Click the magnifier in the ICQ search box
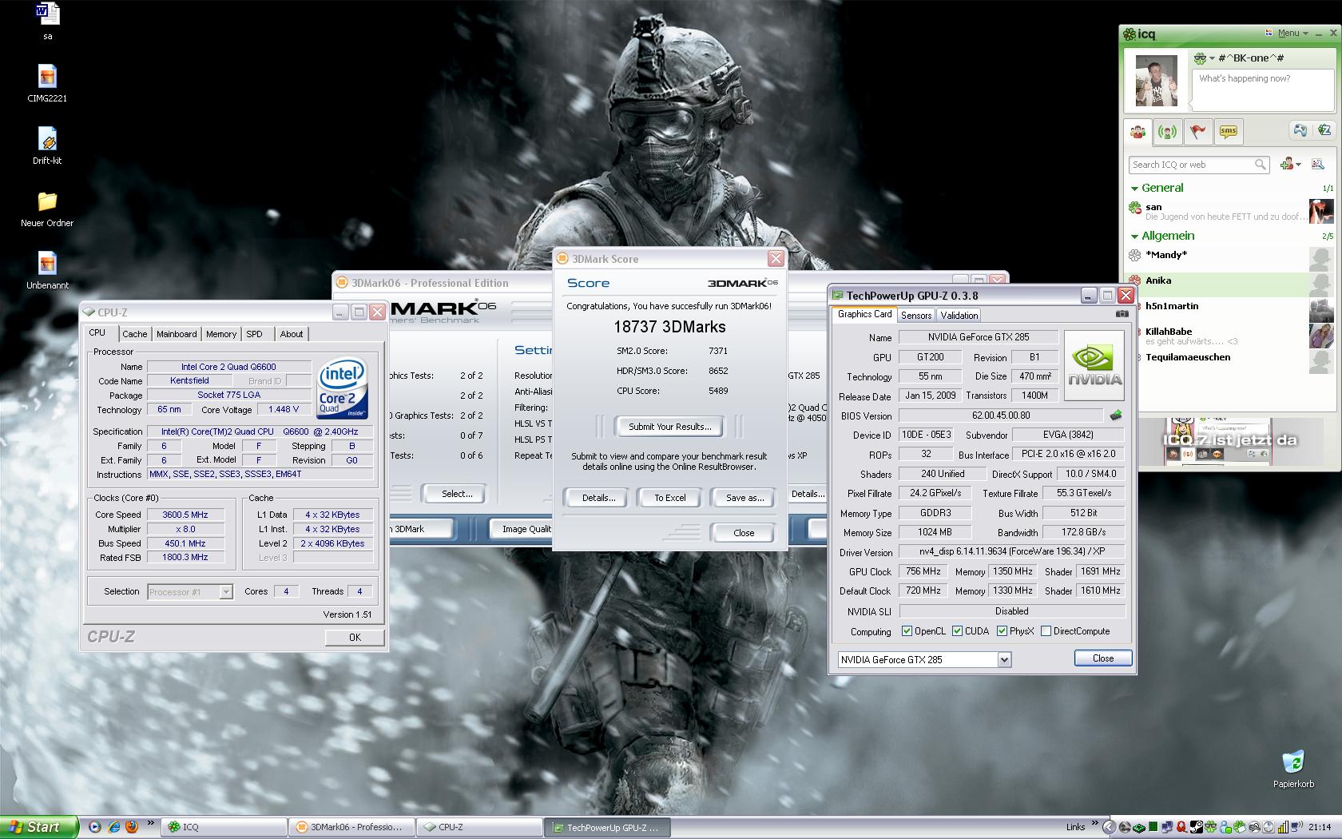Image resolution: width=1342 pixels, height=839 pixels. [x=1261, y=165]
